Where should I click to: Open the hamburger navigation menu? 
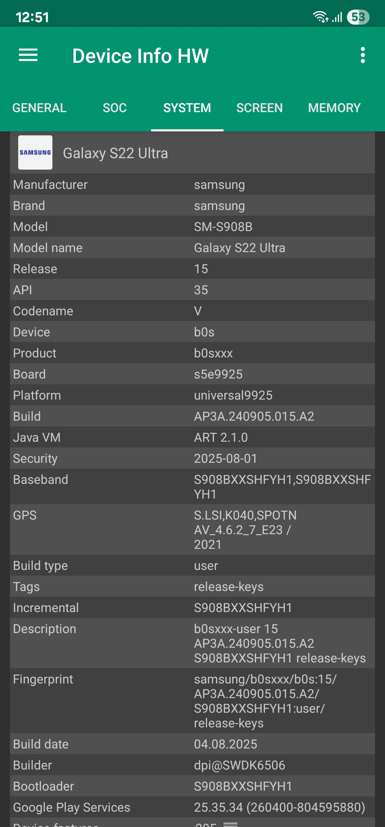[28, 55]
